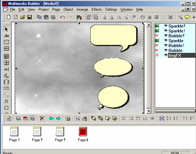This screenshot has width=196, height=154.
Task: Open Page ٢ thumbnail
Action: [x=37, y=134]
